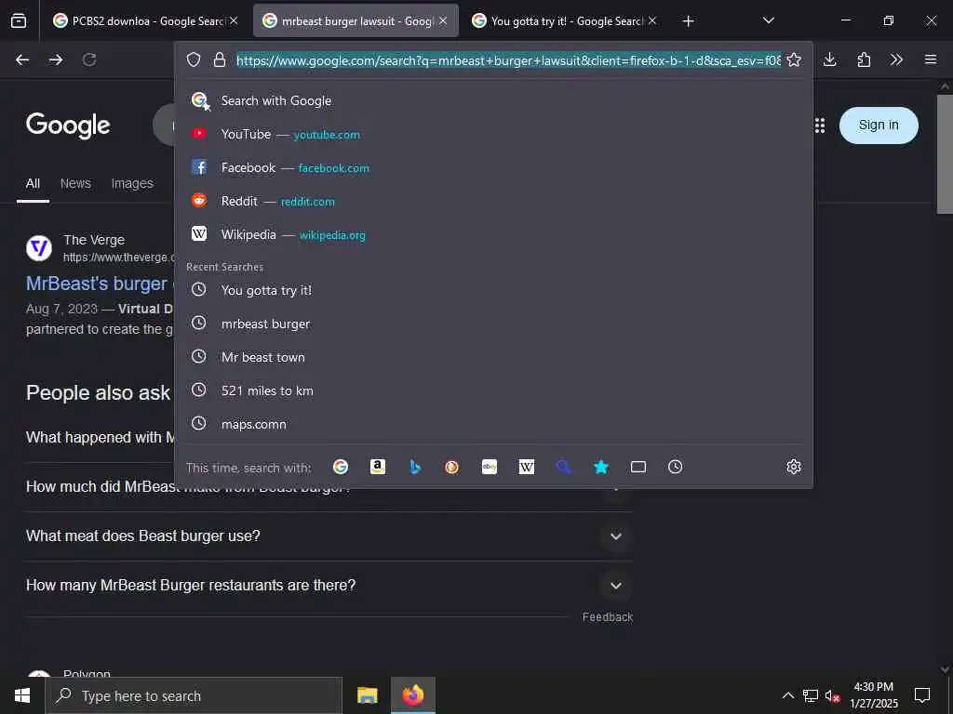The image size is (953, 714).
Task: Open the Images results tab
Action: point(132,183)
